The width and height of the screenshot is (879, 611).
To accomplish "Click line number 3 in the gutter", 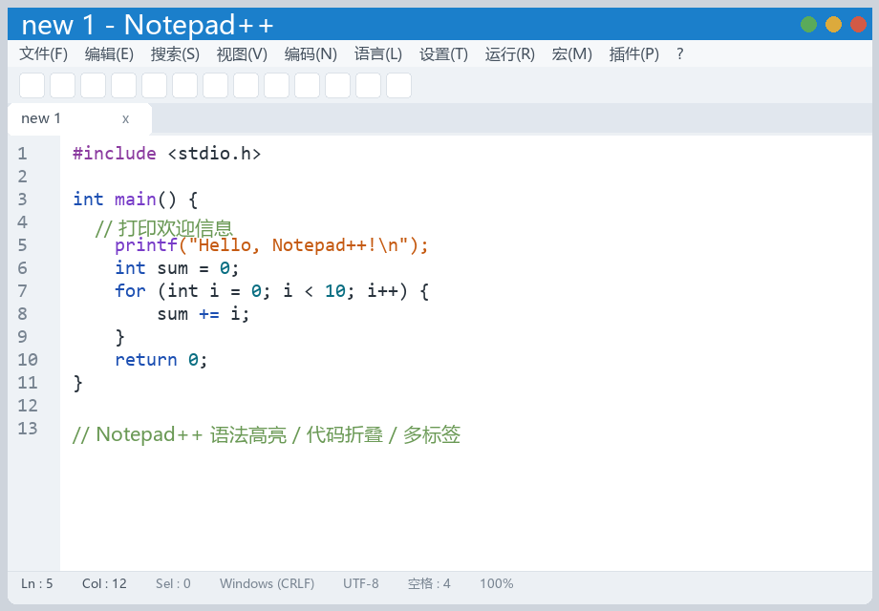I will pos(22,200).
